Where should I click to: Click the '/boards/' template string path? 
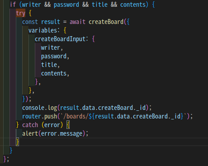click(x=76, y=116)
